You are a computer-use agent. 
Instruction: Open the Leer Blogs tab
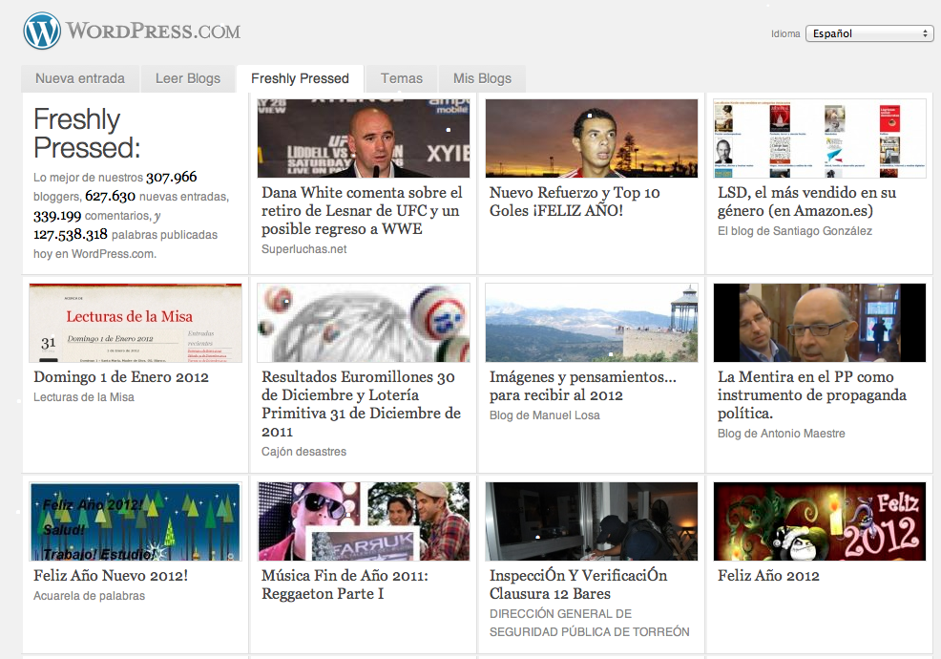tap(188, 78)
